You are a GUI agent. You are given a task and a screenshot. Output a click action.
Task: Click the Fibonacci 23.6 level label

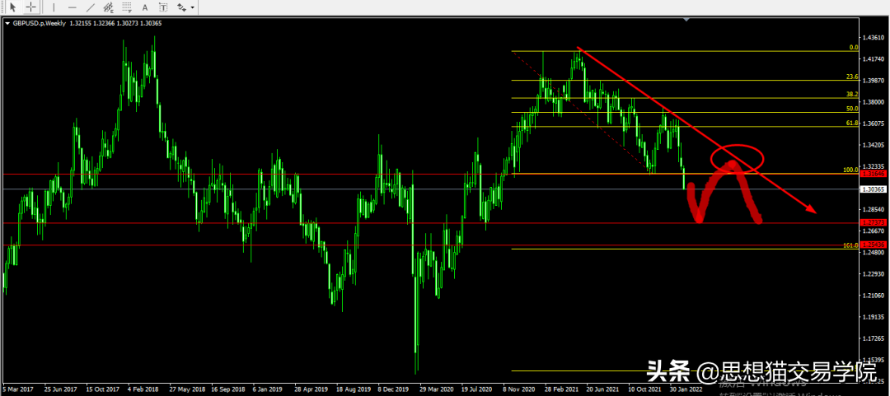(851, 77)
